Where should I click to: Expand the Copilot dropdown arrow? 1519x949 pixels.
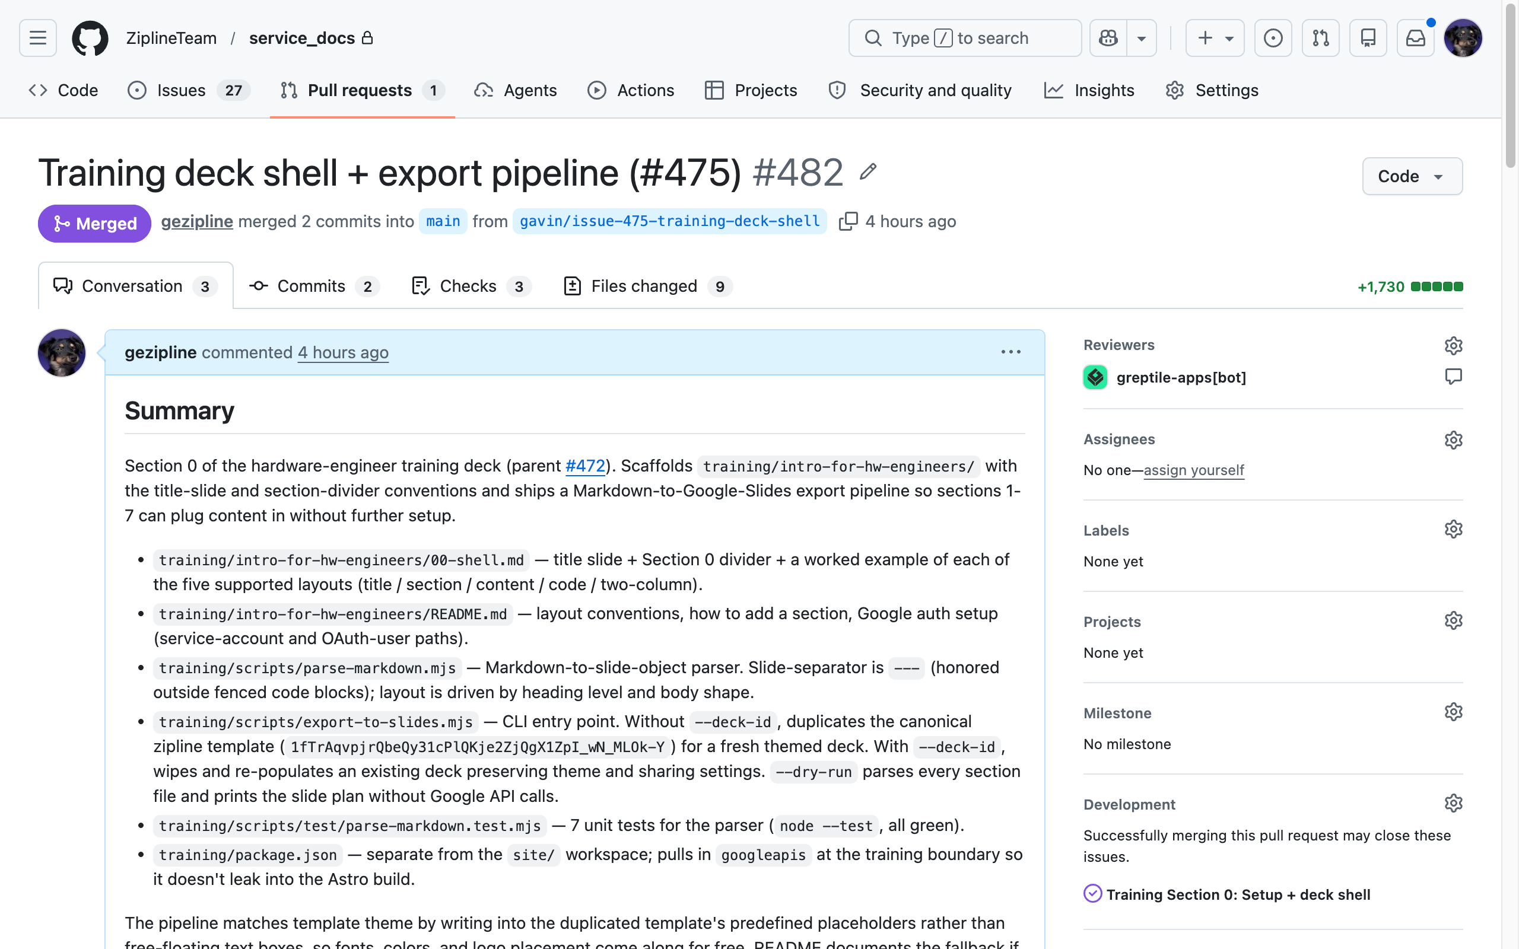tap(1142, 39)
